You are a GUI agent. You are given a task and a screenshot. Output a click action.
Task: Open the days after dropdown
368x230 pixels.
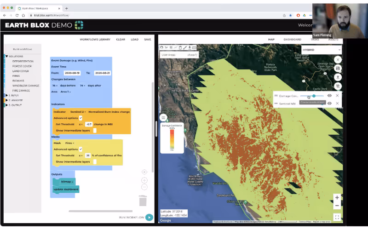(83, 86)
